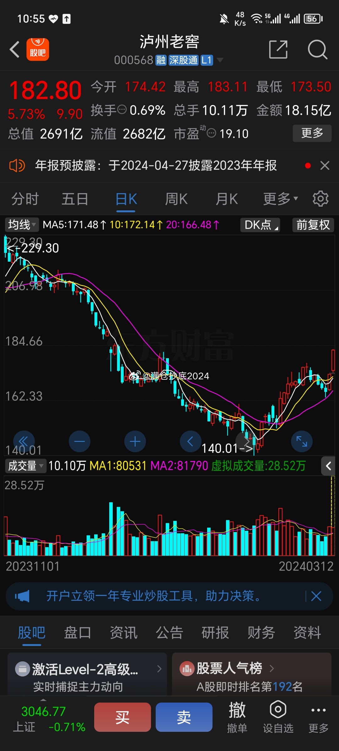Tap the Wi-Fi status icon
339x751 pixels.
pyautogui.click(x=257, y=19)
